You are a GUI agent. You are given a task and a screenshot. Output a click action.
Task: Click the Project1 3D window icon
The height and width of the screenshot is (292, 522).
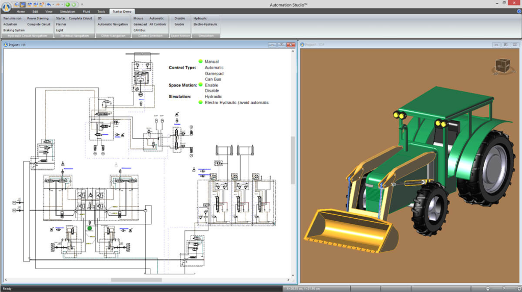(x=302, y=45)
